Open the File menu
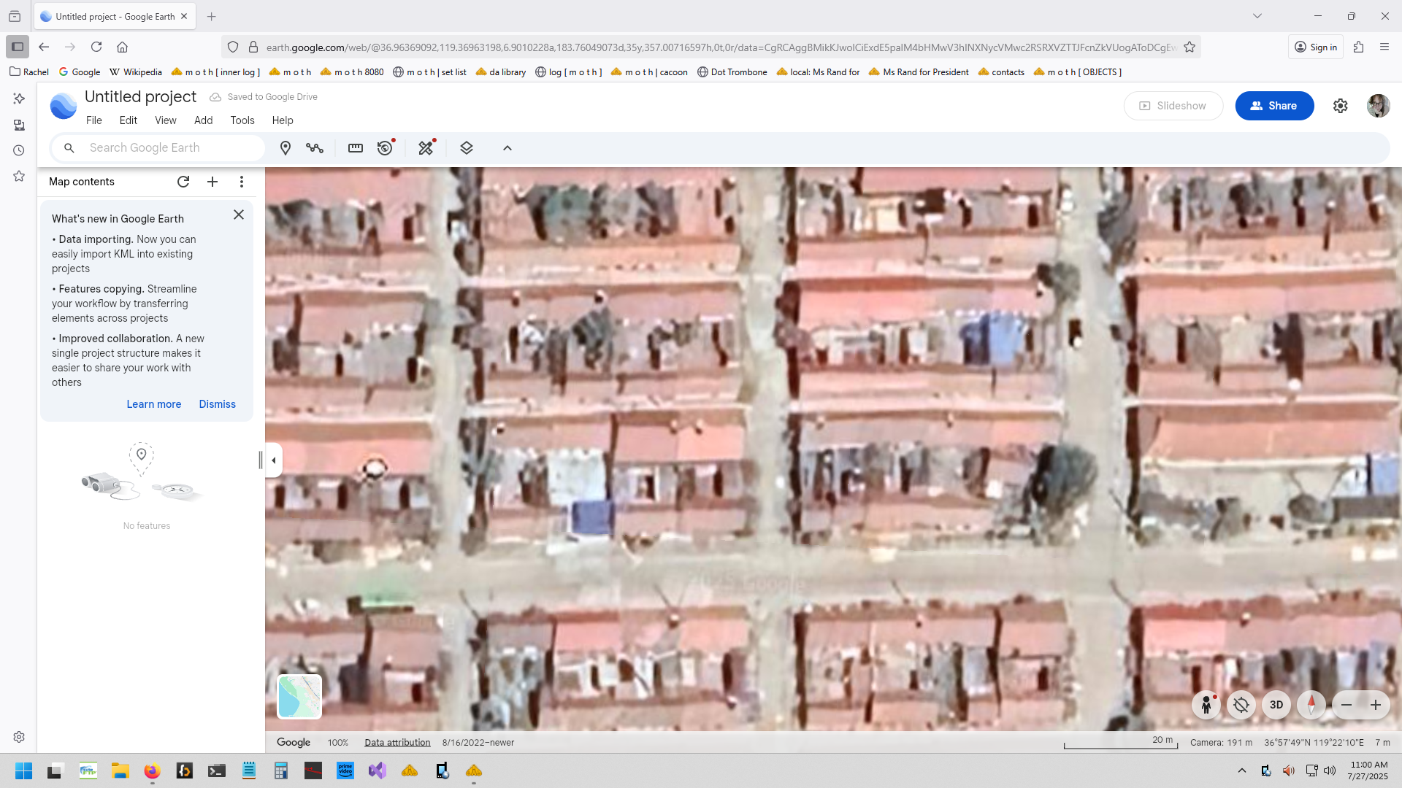This screenshot has height=788, width=1402. pyautogui.click(x=94, y=120)
